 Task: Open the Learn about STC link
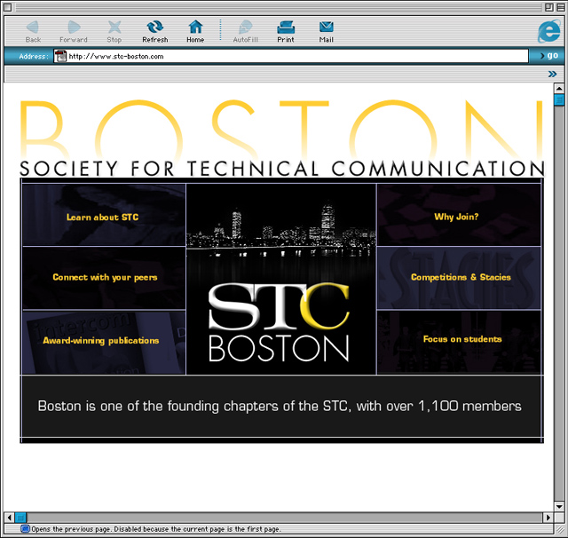click(103, 218)
